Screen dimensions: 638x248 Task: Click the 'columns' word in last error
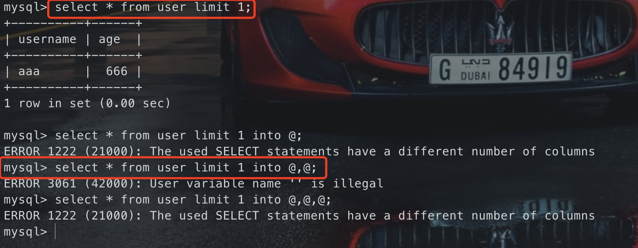click(x=570, y=216)
